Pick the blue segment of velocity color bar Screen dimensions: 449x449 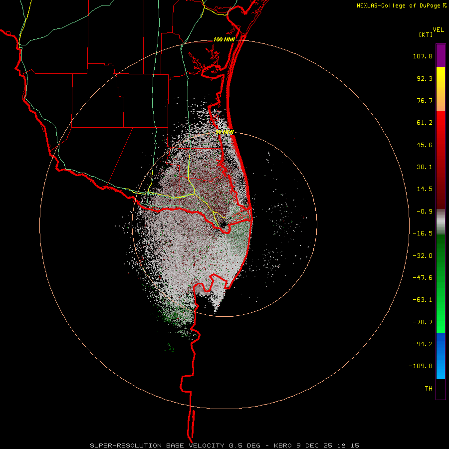[441, 356]
